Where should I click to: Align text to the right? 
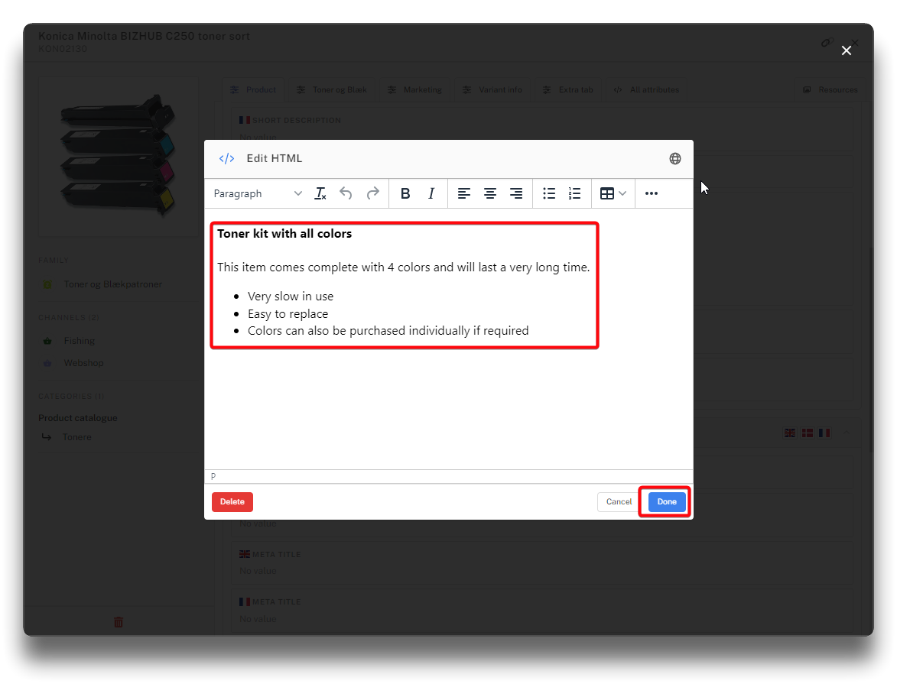tap(516, 194)
